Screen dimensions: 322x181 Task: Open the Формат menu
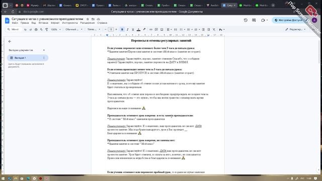(55, 23)
